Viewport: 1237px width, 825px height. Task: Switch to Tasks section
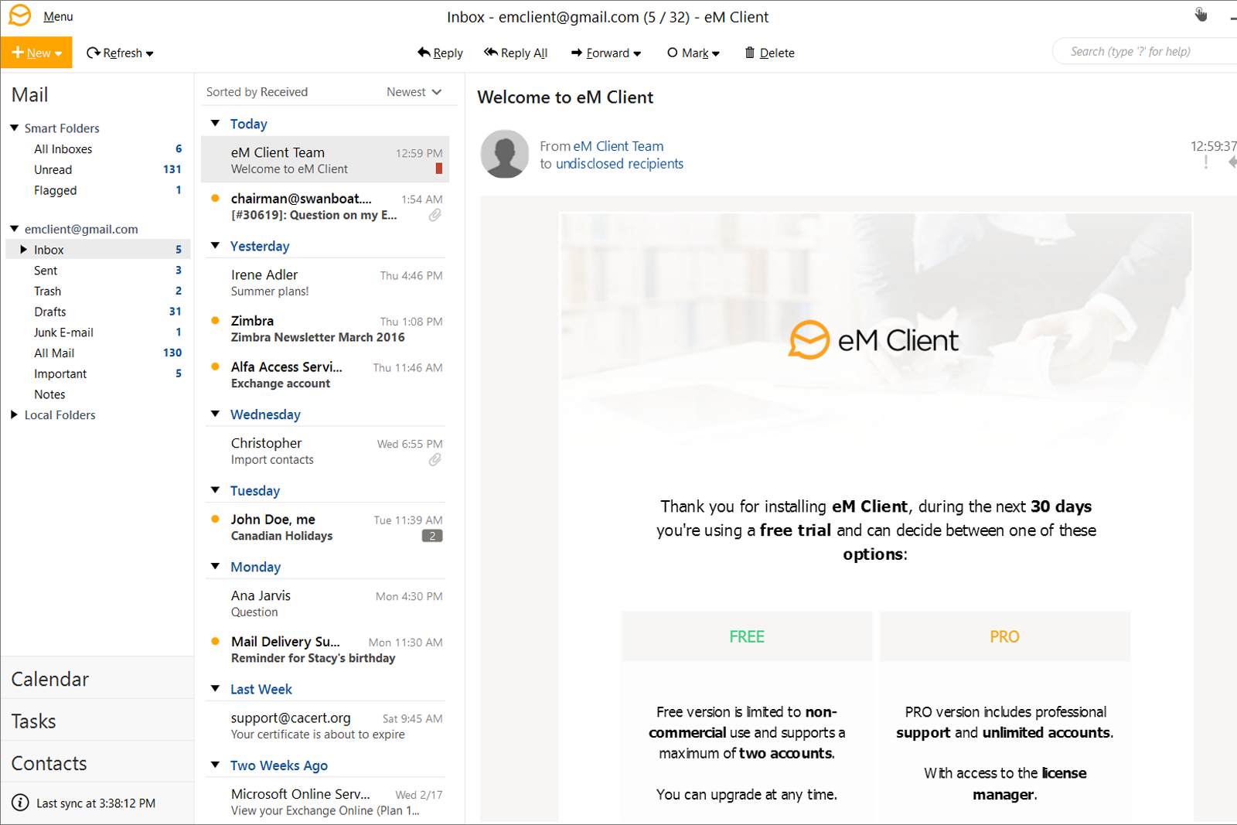click(97, 721)
